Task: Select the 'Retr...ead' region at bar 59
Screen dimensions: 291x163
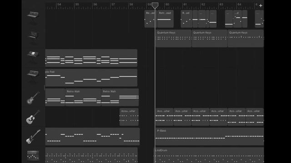Action: [166, 19]
